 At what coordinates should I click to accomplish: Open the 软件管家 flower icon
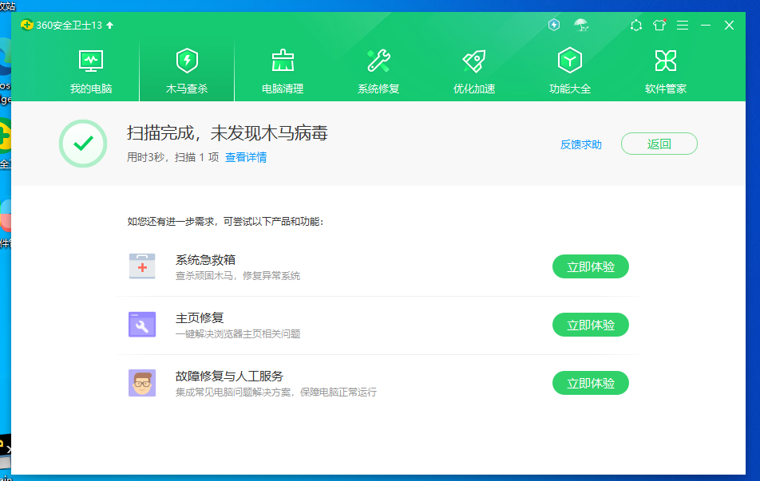[x=666, y=61]
